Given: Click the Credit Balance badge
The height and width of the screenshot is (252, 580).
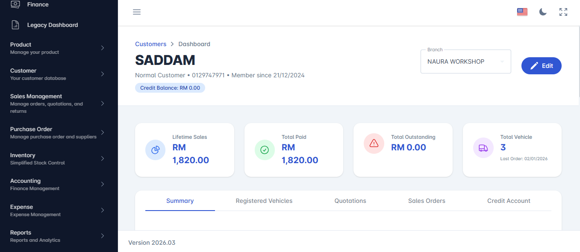Looking at the screenshot, I should (170, 88).
